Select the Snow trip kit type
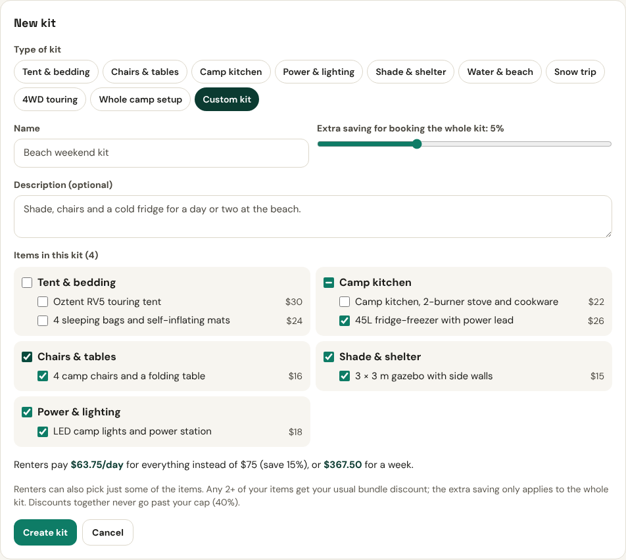Image resolution: width=626 pixels, height=560 pixels. tap(575, 72)
